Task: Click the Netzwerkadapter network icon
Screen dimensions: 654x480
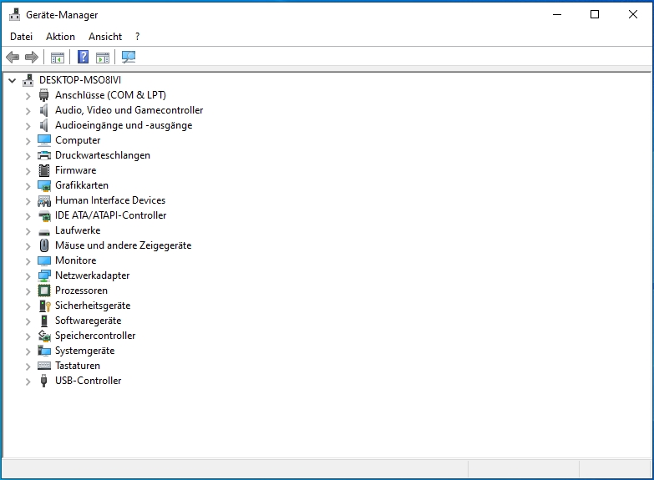Action: click(x=43, y=275)
